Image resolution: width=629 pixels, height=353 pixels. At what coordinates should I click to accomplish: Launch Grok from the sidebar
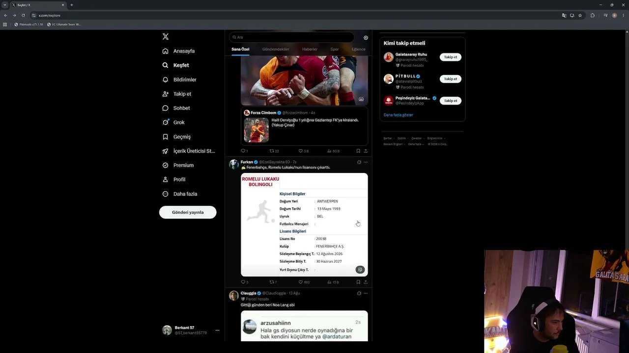pos(173,122)
